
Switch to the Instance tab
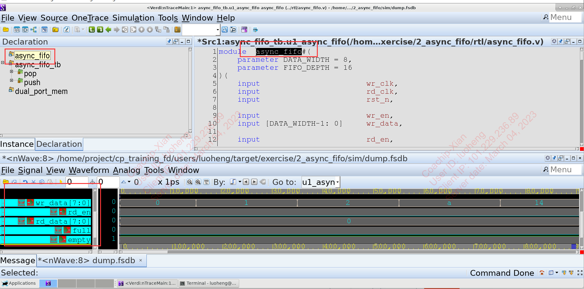[x=17, y=144]
